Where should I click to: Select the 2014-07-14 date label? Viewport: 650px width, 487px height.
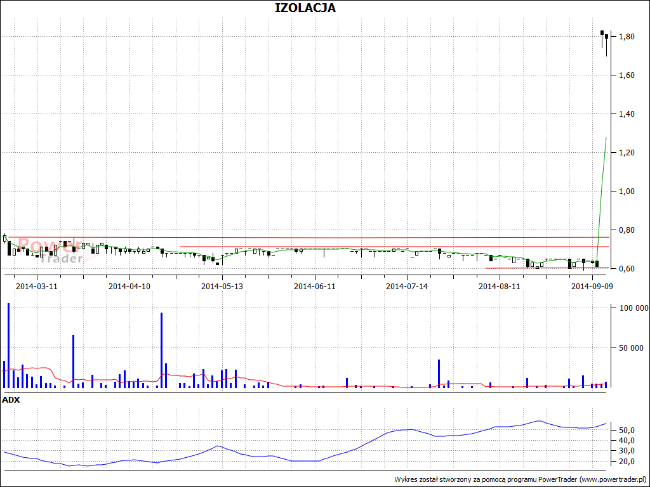pos(407,286)
